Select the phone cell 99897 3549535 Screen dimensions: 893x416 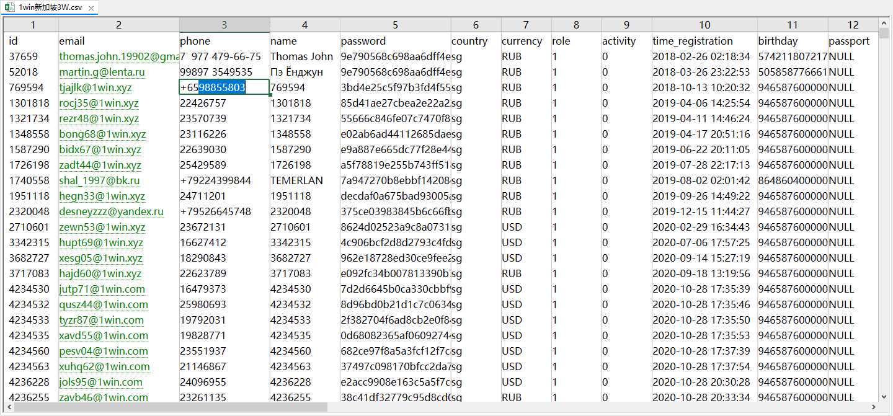[x=224, y=72]
